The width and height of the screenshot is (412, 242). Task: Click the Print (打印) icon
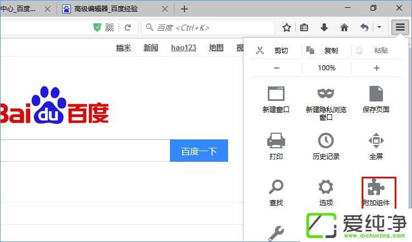(276, 141)
